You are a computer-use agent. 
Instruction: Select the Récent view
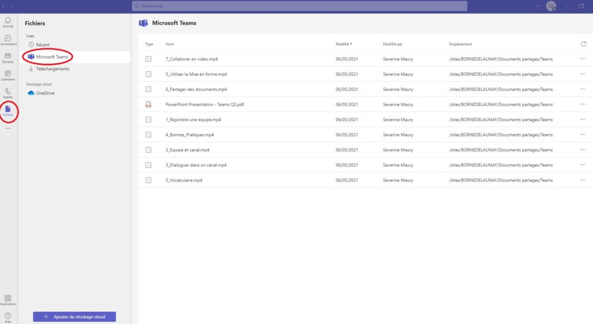coord(43,45)
